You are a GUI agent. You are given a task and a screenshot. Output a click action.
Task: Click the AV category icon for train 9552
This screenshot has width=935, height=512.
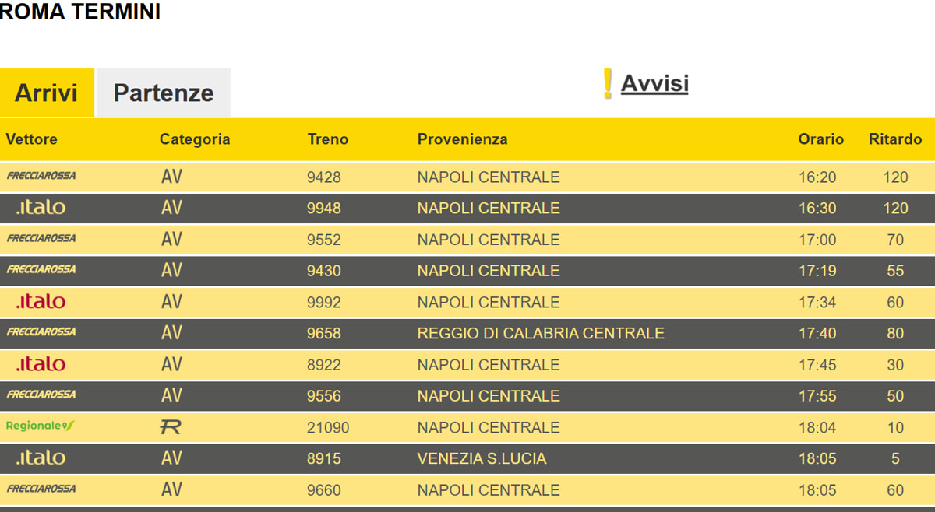[x=171, y=239]
